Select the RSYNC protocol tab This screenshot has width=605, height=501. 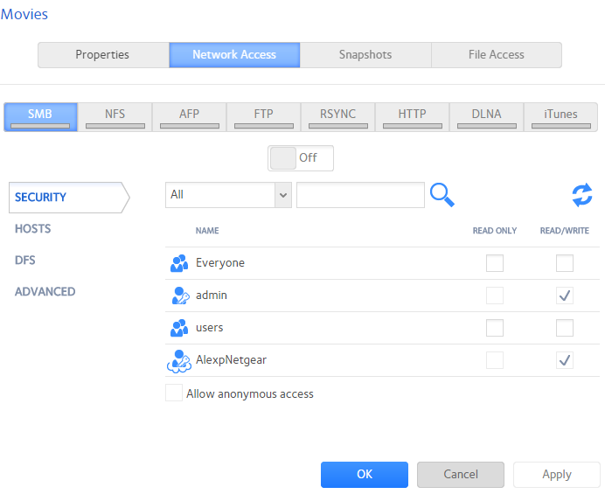pyautogui.click(x=337, y=117)
